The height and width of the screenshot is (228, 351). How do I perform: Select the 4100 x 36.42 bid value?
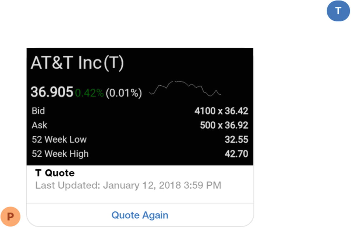pos(221,111)
